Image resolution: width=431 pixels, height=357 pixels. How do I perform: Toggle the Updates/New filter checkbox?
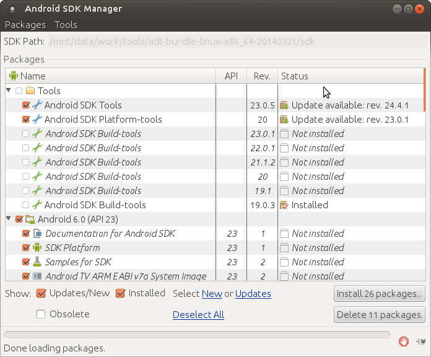tap(41, 293)
